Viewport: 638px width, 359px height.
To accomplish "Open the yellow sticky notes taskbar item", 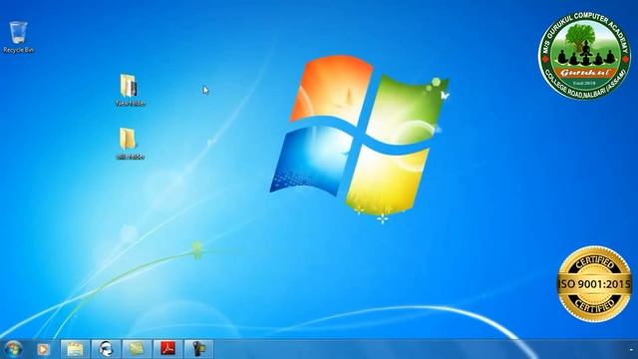I will [x=137, y=349].
